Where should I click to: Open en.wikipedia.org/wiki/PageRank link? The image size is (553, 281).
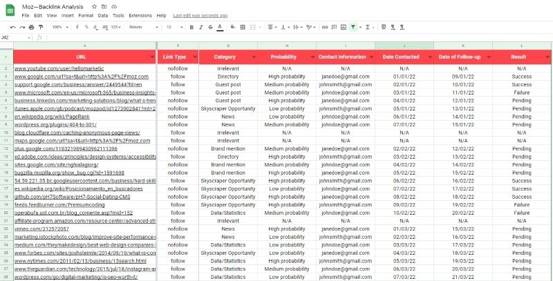[x=52, y=117]
